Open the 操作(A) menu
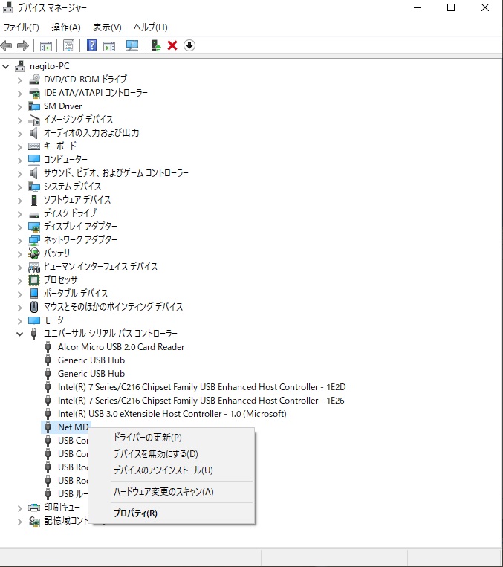 click(66, 27)
